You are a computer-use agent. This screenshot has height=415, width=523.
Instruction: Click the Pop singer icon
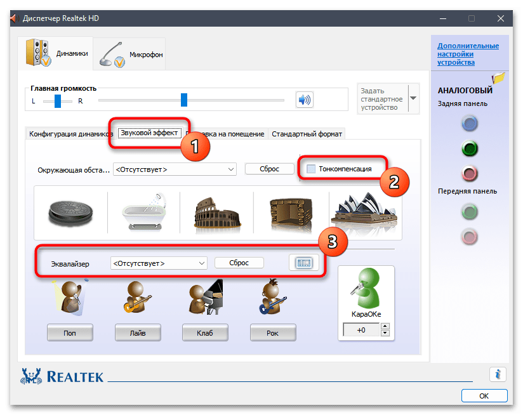point(70,298)
